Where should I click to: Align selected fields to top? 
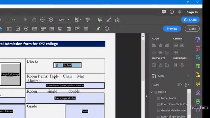(x=154, y=52)
